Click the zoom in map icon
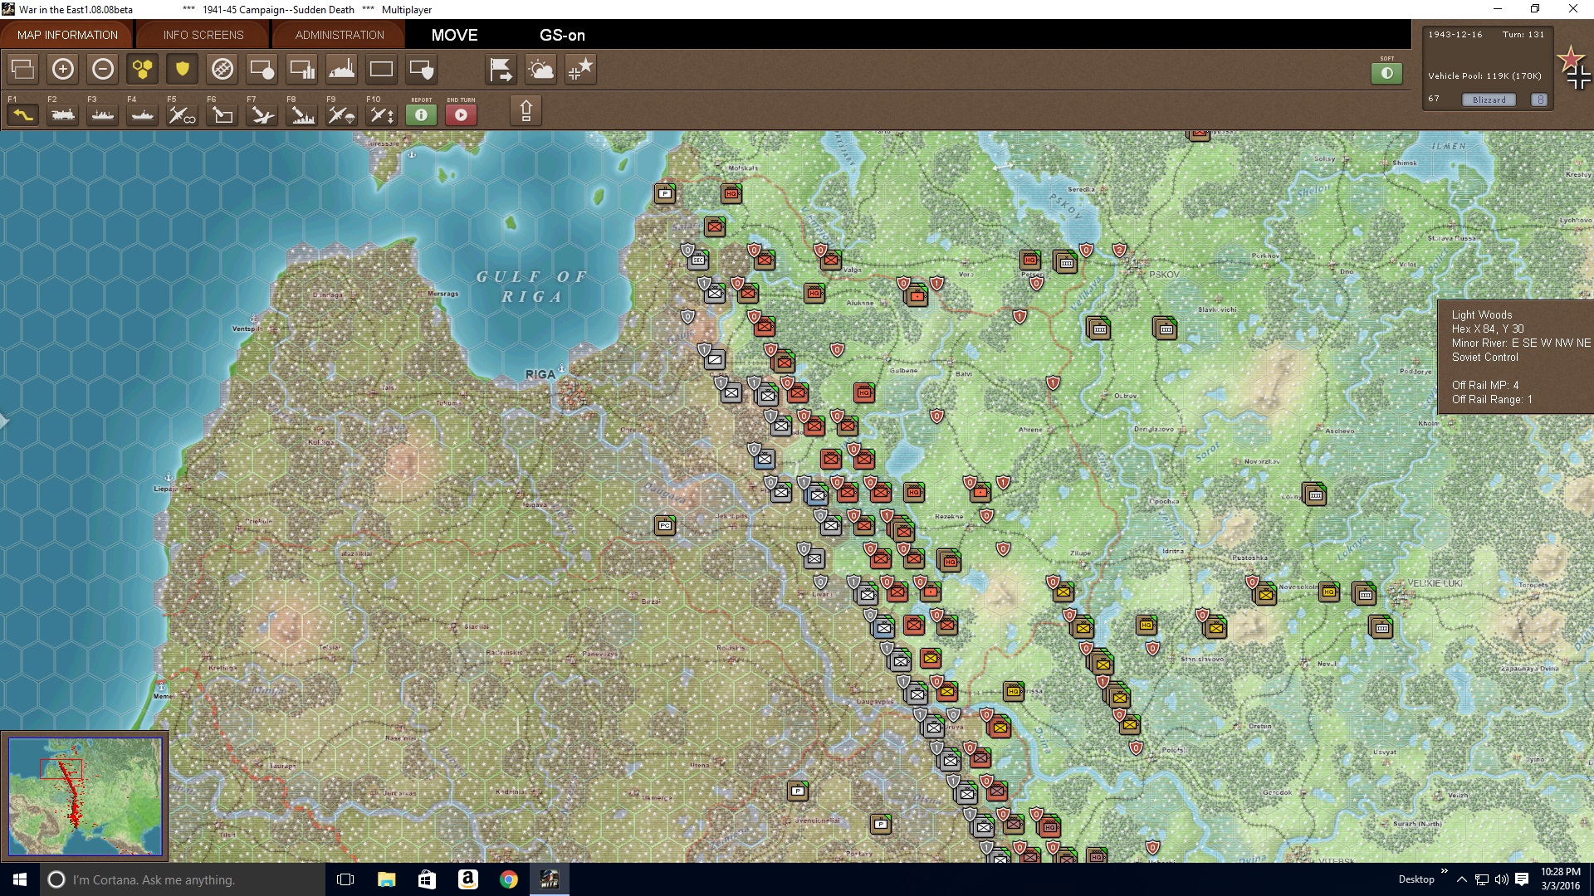This screenshot has height=896, width=1594. 63,70
